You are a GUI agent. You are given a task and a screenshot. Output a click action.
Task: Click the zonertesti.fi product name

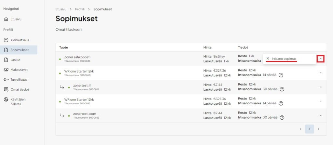[82, 85]
